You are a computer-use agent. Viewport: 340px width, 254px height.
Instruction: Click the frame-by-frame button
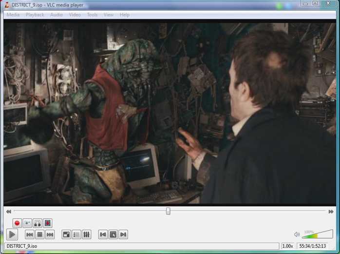point(47,223)
